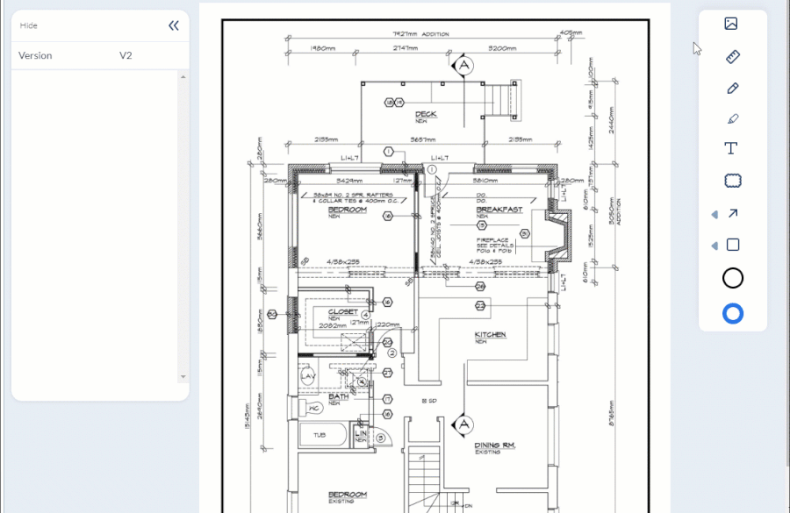
Task: Pick the highlighter marker tool
Action: pos(733,118)
